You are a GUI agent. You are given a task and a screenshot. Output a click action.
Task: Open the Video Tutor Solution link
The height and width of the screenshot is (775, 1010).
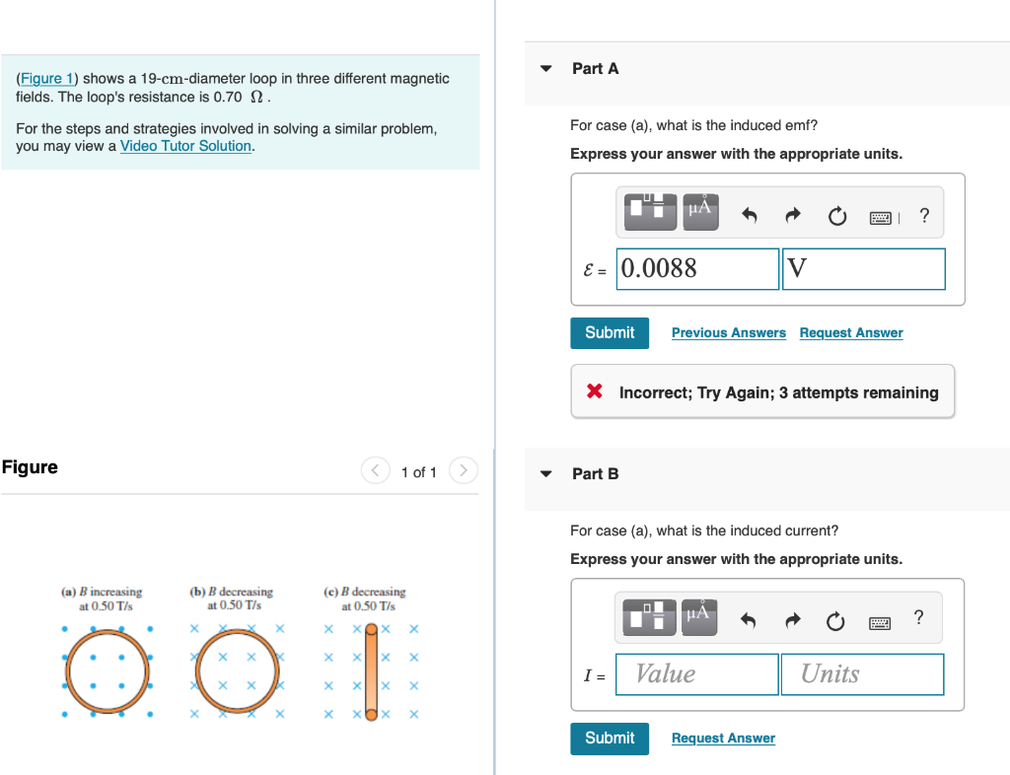tap(184, 146)
